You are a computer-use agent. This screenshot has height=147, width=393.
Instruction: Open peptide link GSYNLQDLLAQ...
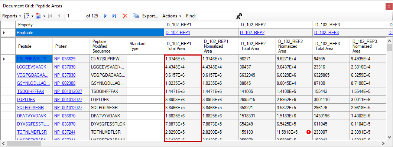tap(33, 83)
